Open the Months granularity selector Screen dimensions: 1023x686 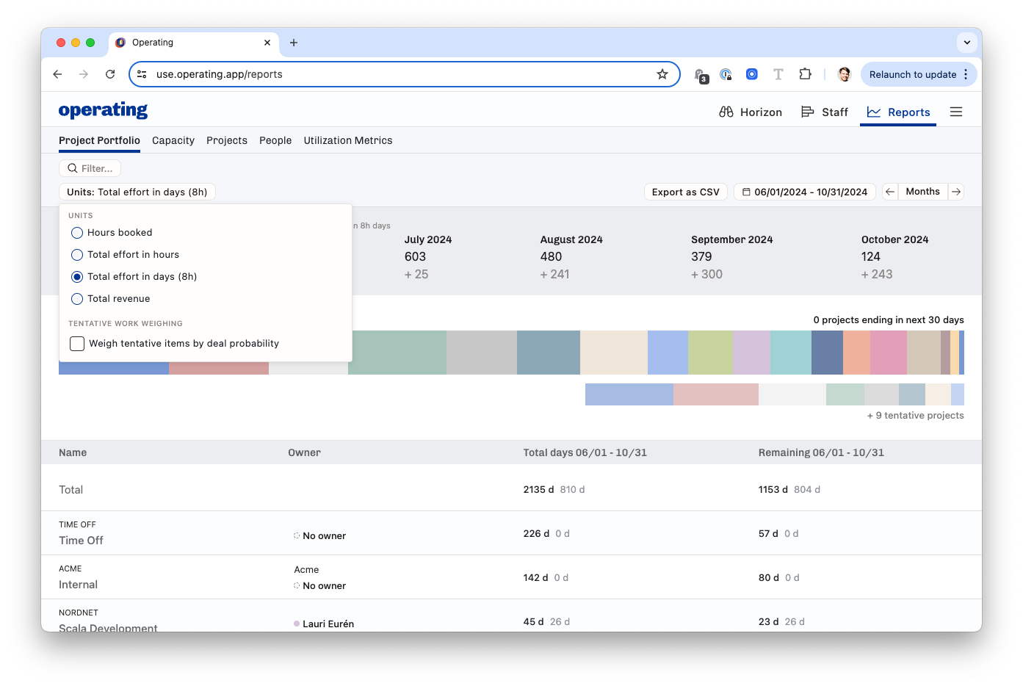pos(922,192)
